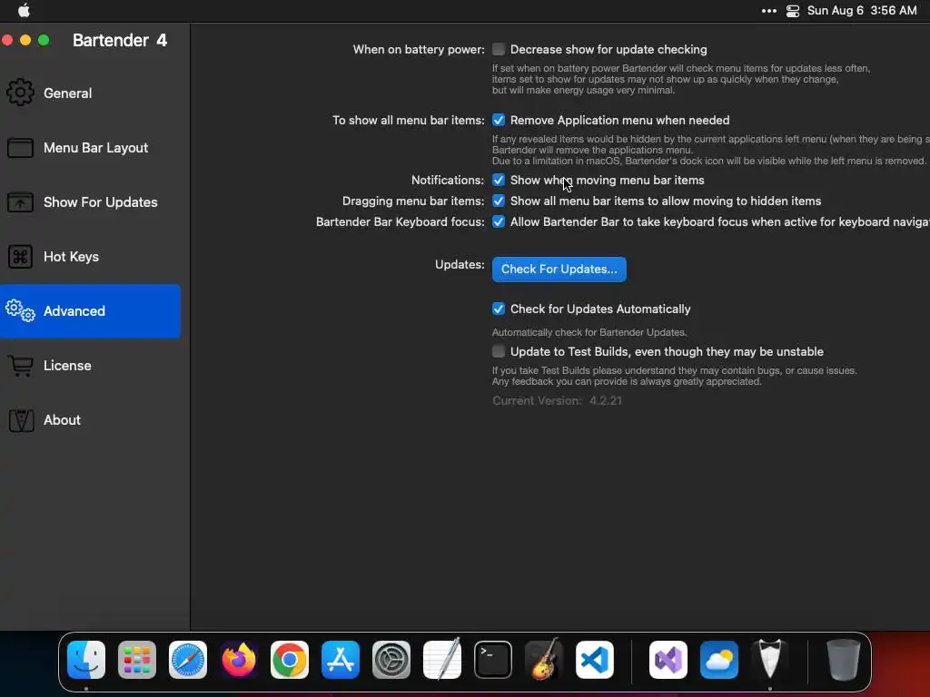This screenshot has width=930, height=697.
Task: Open TextEdit from the dock
Action: 442,659
